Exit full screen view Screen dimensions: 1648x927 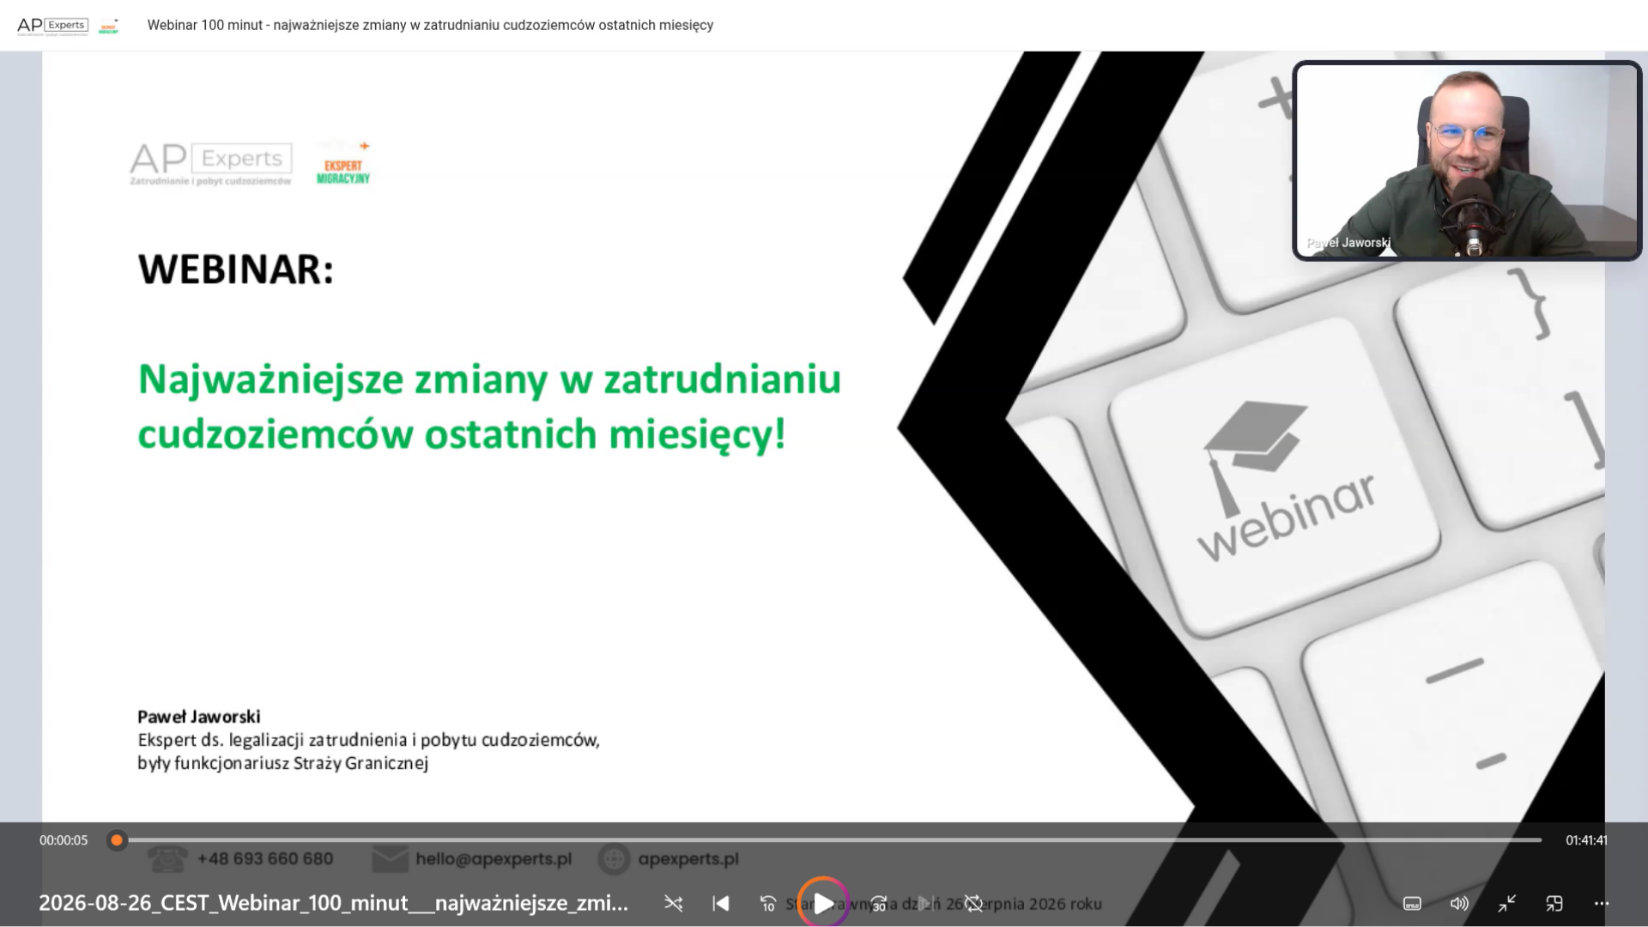[1507, 903]
